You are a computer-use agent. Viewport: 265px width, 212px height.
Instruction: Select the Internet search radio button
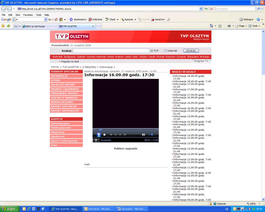pyautogui.click(x=165, y=51)
